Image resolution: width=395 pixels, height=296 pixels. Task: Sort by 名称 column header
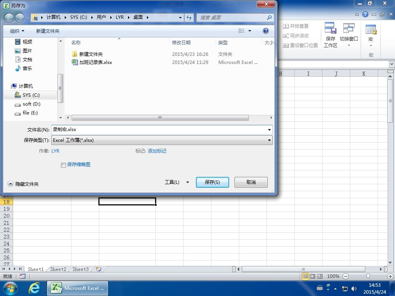coord(76,42)
